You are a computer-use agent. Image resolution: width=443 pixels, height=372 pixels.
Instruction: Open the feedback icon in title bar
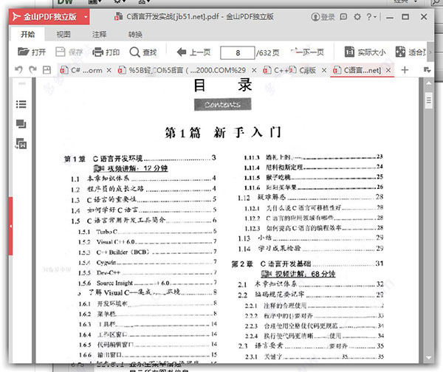coord(343,17)
